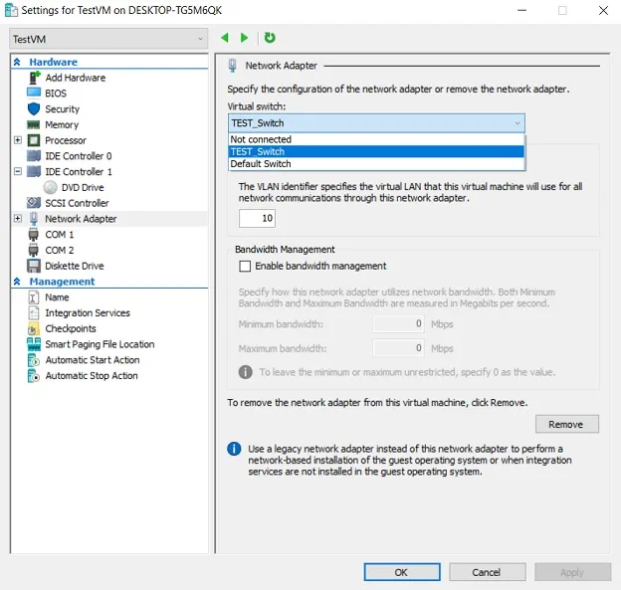Viewport: 621px width, 590px height.
Task: Select the Integration Services icon
Action: pos(34,312)
